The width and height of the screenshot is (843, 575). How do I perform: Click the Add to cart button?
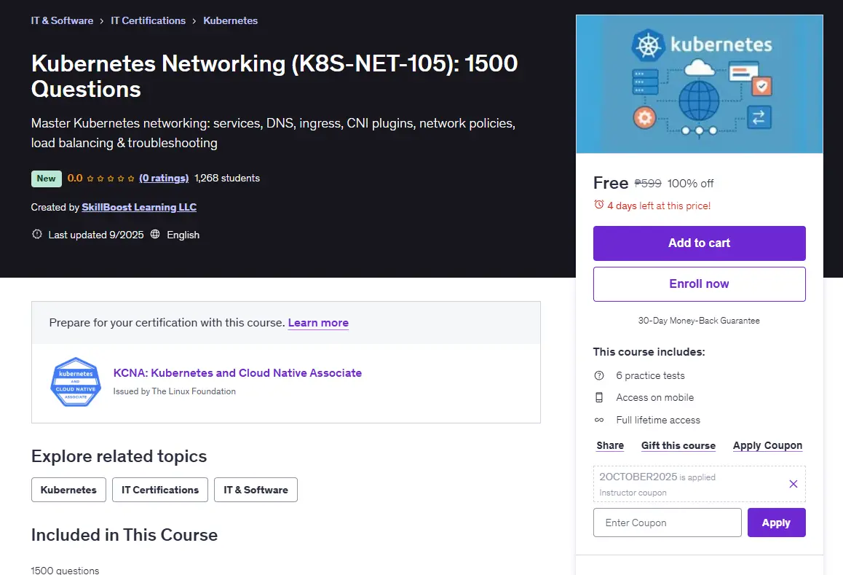pyautogui.click(x=699, y=243)
